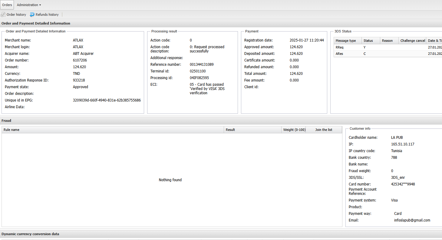Open the Administration dropdown menu
The height and width of the screenshot is (240, 442).
coord(29,5)
